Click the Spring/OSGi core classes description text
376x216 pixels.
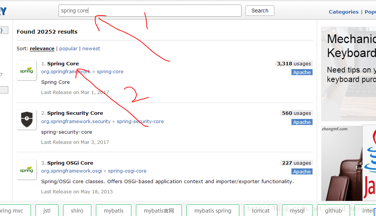167,181
